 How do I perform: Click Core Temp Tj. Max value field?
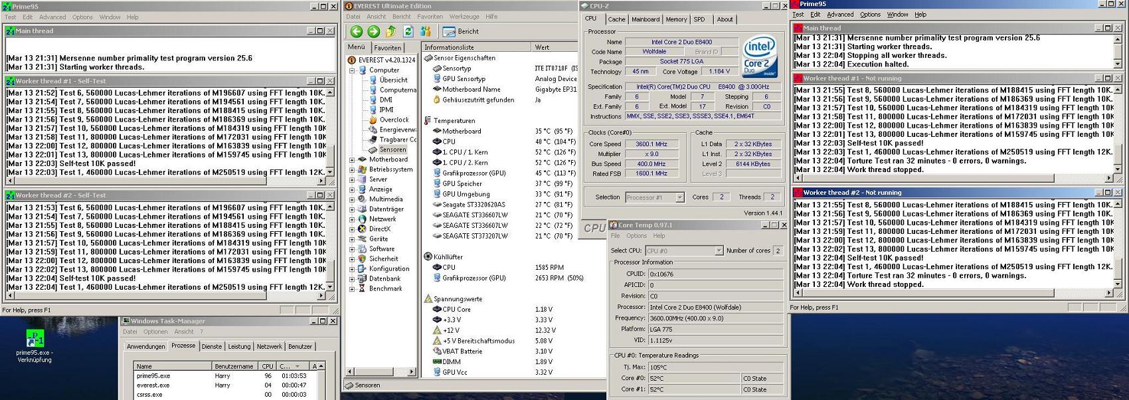coord(715,367)
